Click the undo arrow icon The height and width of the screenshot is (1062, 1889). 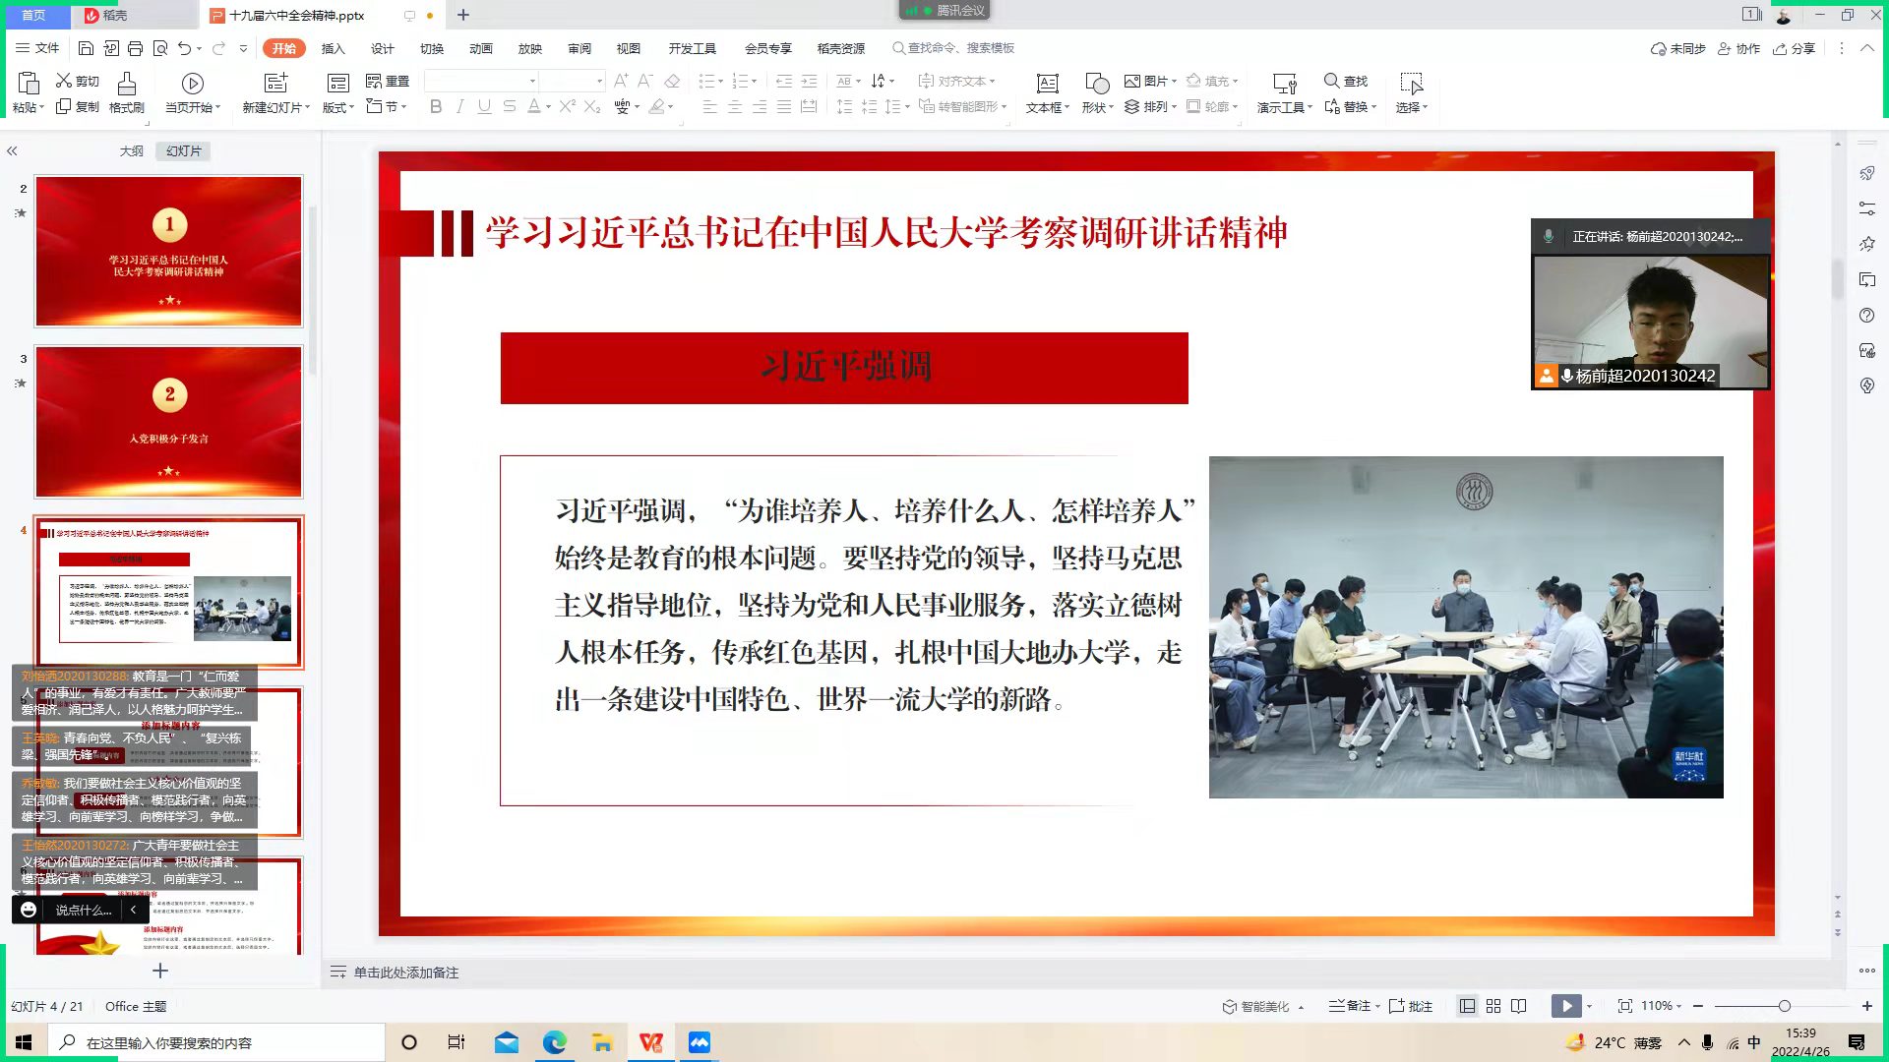[184, 48]
